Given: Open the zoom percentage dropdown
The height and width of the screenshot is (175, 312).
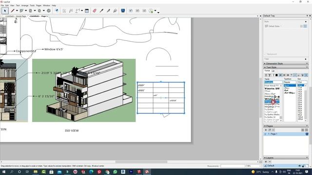Looking at the screenshot, I should point(260,166).
